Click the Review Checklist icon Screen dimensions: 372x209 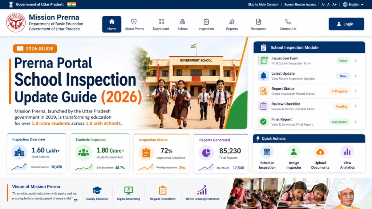pos(263,106)
